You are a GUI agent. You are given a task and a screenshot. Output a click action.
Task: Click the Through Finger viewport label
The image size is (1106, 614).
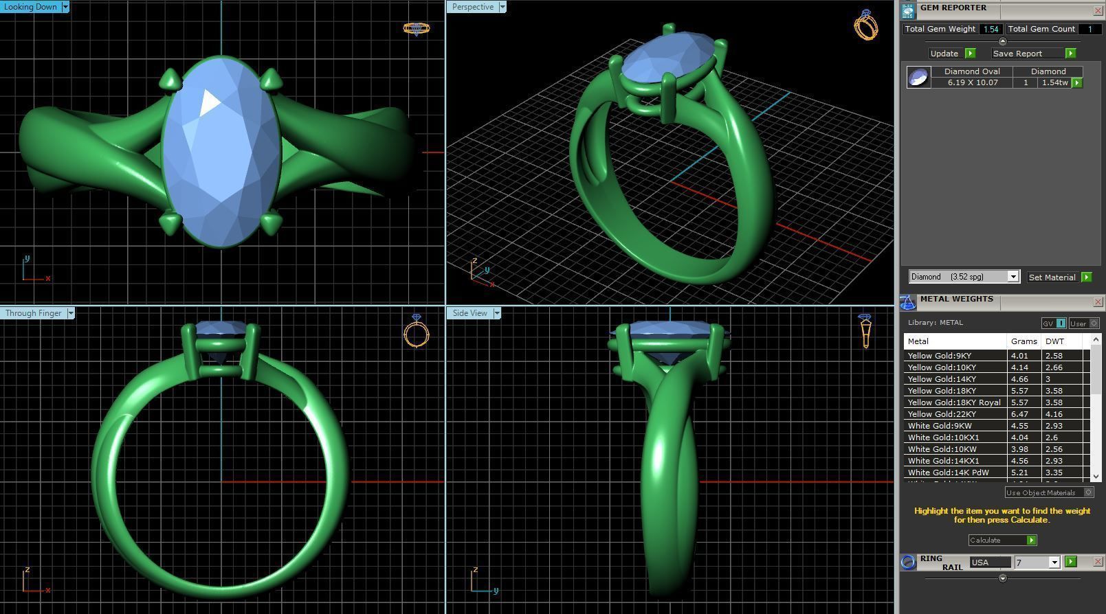(33, 313)
